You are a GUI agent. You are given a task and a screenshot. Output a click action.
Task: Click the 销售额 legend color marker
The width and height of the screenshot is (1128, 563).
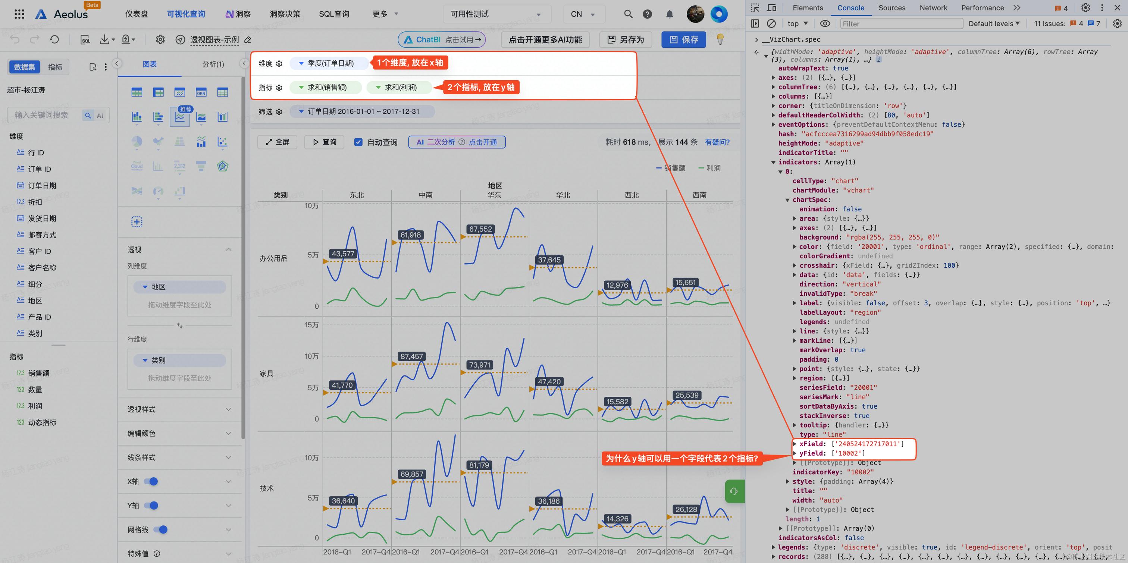click(x=659, y=168)
